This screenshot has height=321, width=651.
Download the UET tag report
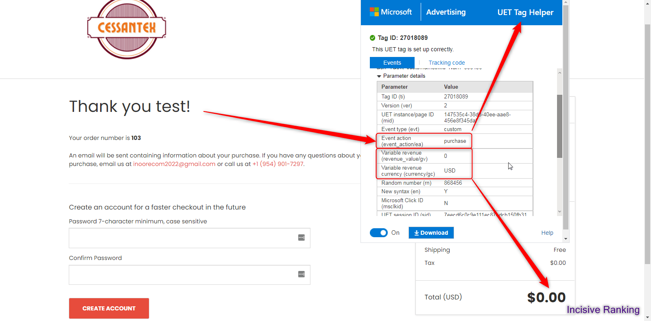[x=431, y=233]
